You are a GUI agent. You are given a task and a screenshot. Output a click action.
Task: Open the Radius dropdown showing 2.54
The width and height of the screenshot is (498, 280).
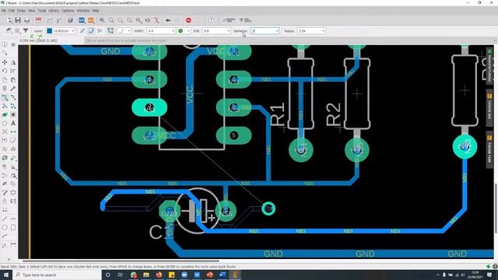pos(311,31)
